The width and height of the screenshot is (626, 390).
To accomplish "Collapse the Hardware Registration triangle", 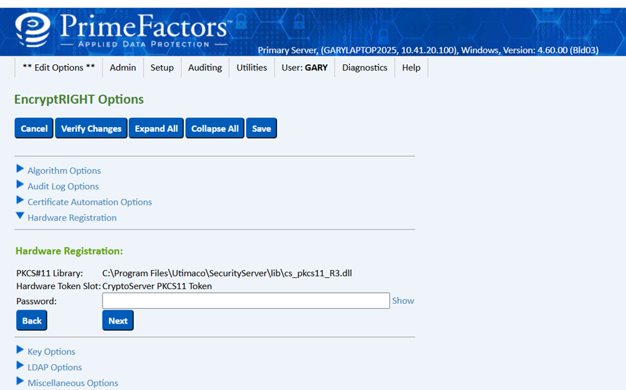I will pos(20,216).
